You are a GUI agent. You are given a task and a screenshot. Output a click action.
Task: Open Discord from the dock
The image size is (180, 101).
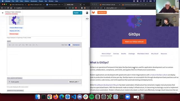[80, 97]
